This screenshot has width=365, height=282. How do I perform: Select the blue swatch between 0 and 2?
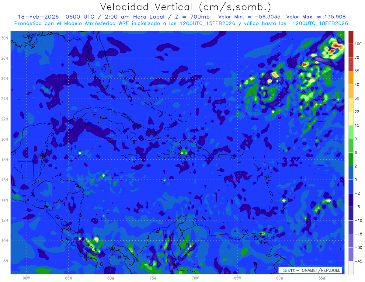[351, 173]
